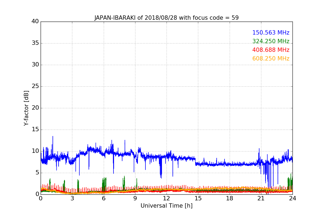
Task: Click the x-axis tick label 3
Action: pyautogui.click(x=72, y=198)
